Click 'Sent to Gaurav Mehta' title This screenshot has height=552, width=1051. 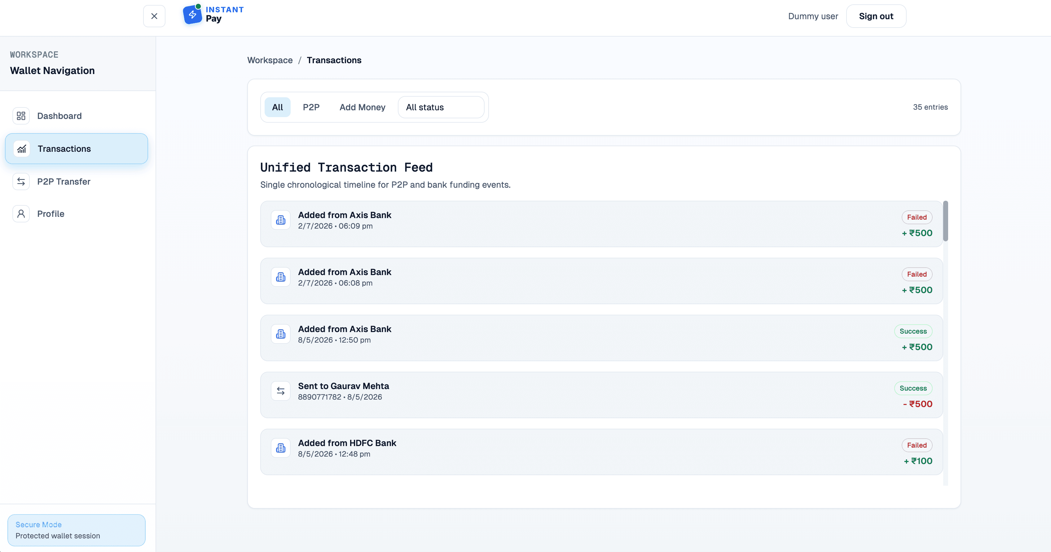(x=344, y=386)
